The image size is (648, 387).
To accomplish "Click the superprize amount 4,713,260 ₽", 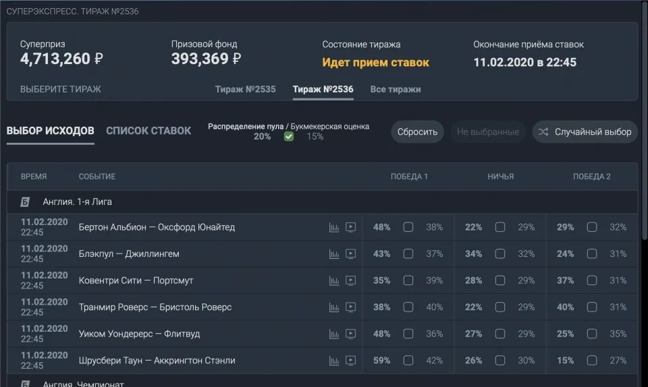I will click(x=61, y=59).
